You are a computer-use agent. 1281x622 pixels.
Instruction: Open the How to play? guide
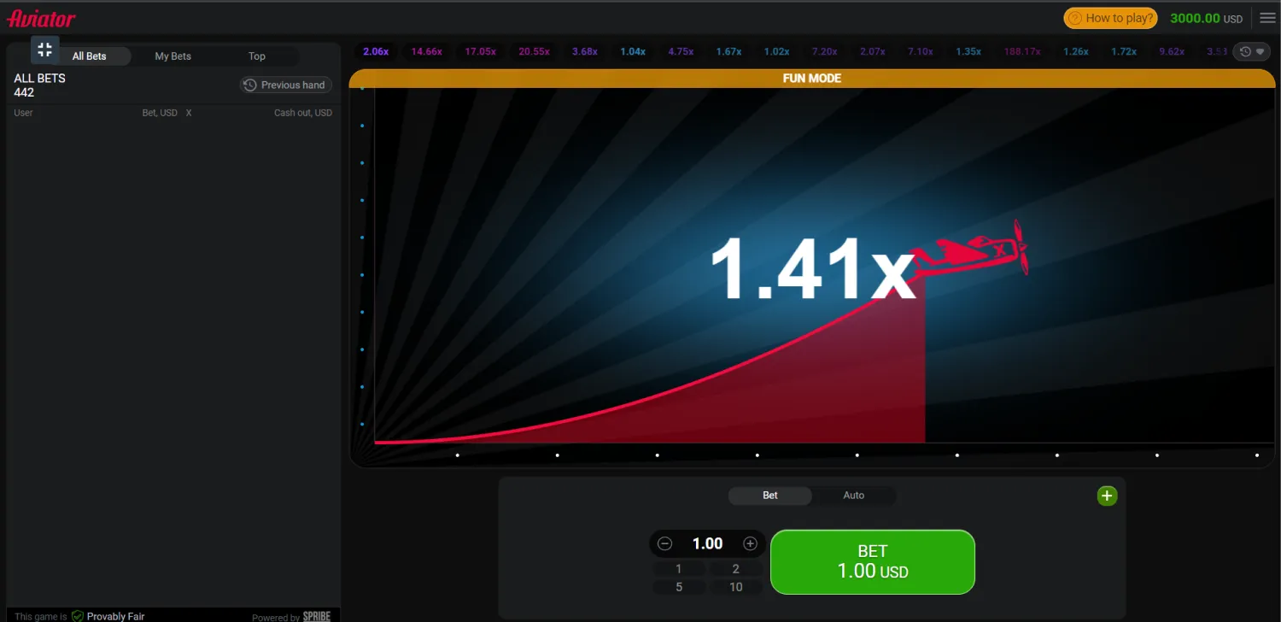click(x=1110, y=18)
